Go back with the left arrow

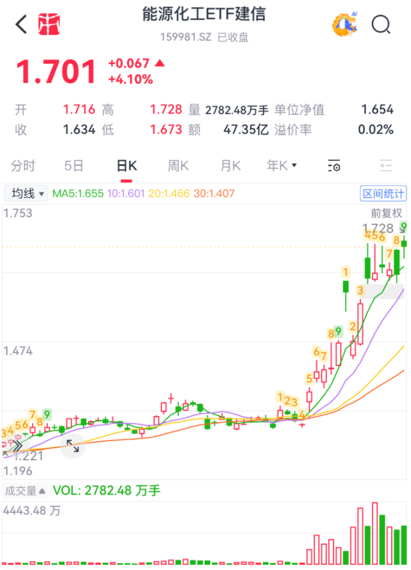pyautogui.click(x=21, y=24)
